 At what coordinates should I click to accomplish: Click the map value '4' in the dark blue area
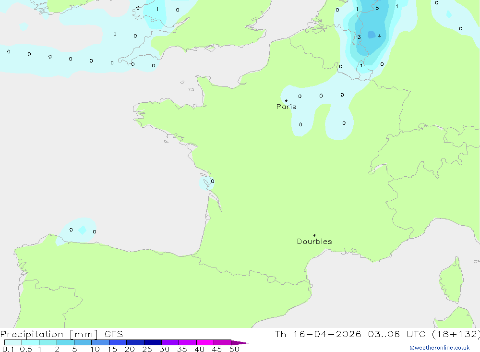pyautogui.click(x=380, y=36)
